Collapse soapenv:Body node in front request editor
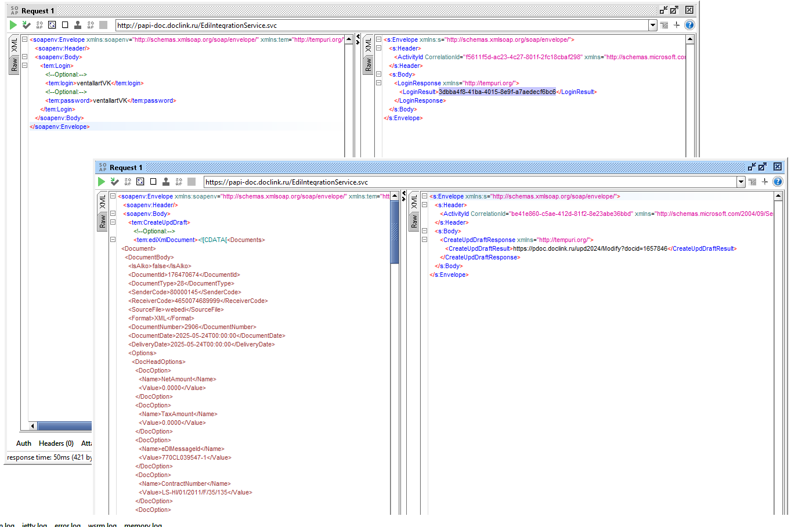 [113, 214]
